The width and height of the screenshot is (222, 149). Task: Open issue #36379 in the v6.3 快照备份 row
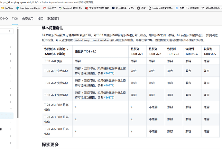pos(109,97)
